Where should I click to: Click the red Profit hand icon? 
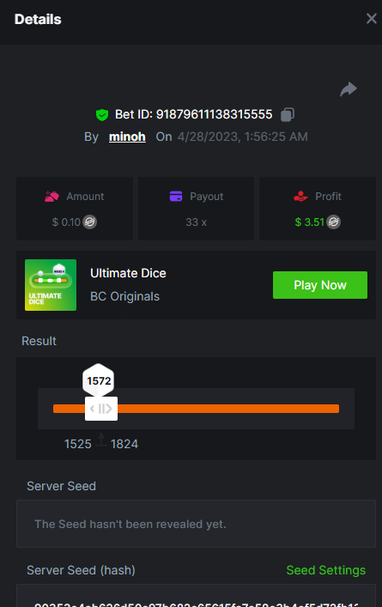click(x=300, y=197)
